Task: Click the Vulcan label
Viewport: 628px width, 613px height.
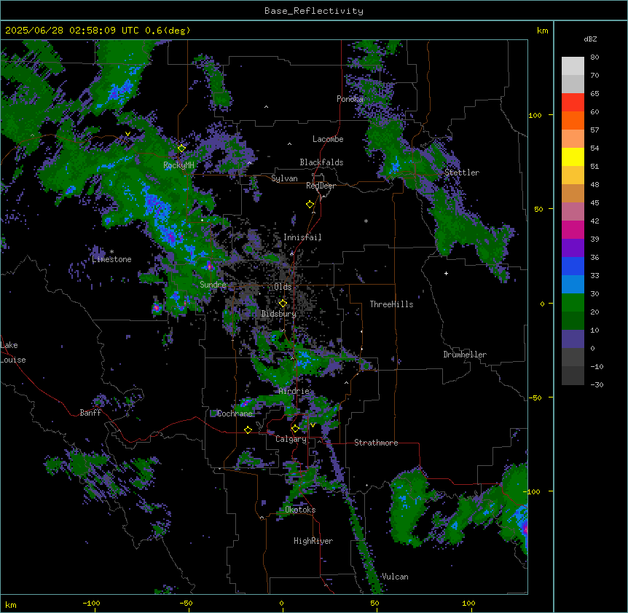Action: [x=395, y=577]
